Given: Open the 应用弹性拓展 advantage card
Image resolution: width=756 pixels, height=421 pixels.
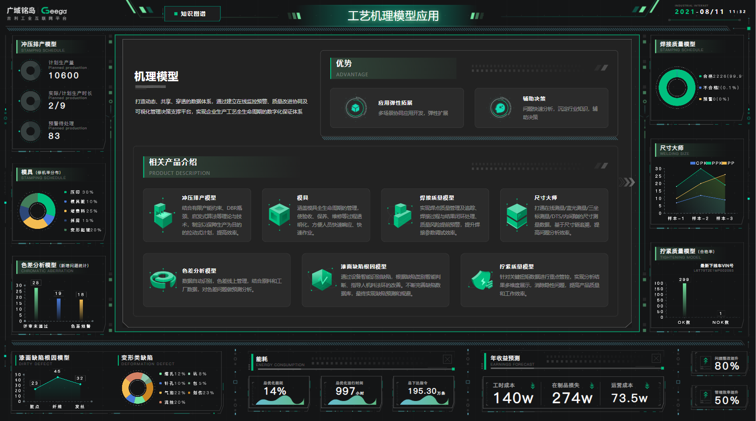Looking at the screenshot, I should (x=397, y=108).
